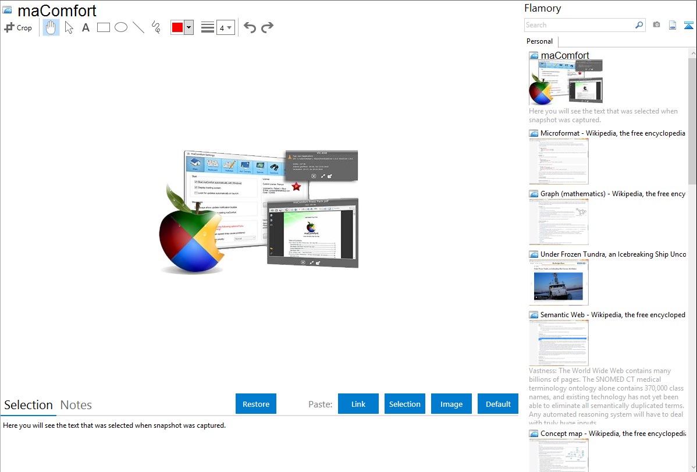Click the scrollbar up arrow in snapshot list

point(692,53)
